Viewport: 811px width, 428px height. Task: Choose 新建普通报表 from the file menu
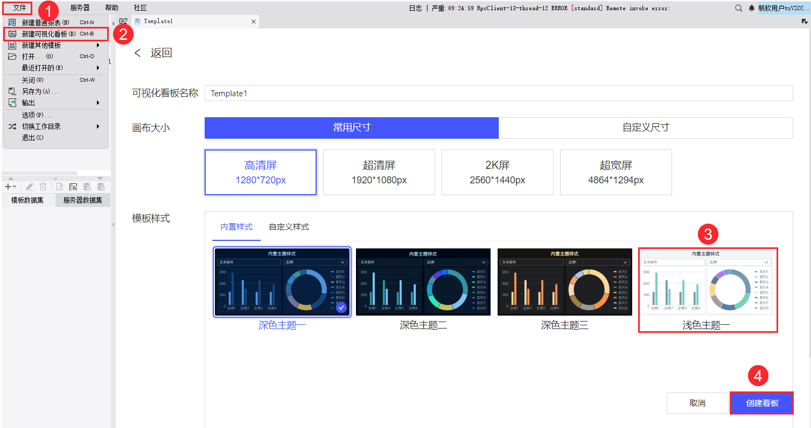pos(55,23)
